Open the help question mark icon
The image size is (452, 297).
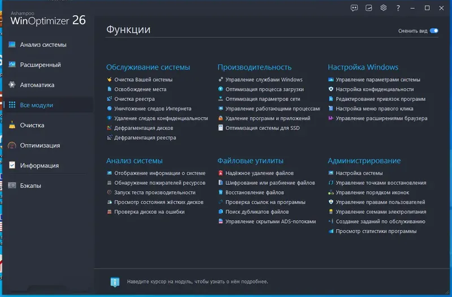[x=398, y=8]
